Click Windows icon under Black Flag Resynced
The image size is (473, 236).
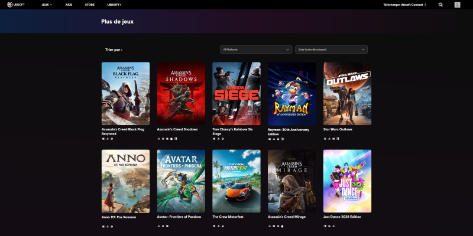pos(103,139)
